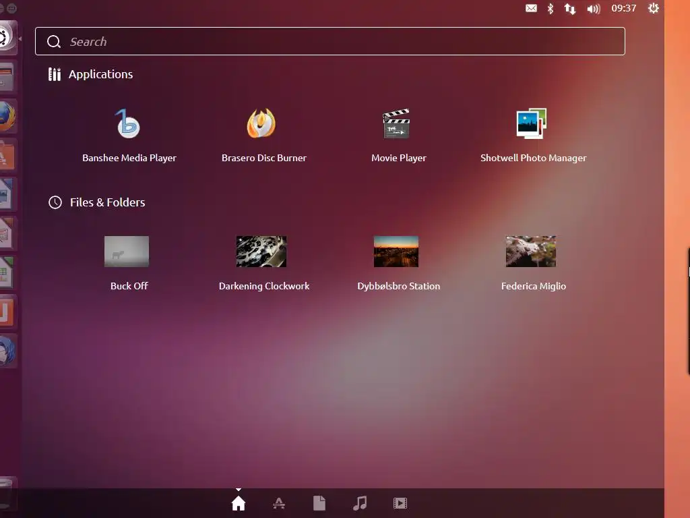The height and width of the screenshot is (518, 690).
Task: Open Dybbølsbro Station image thumbnail
Action: (396, 252)
